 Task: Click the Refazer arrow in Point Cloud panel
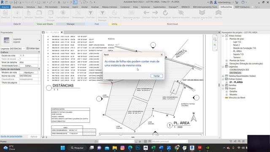(x=155, y=14)
